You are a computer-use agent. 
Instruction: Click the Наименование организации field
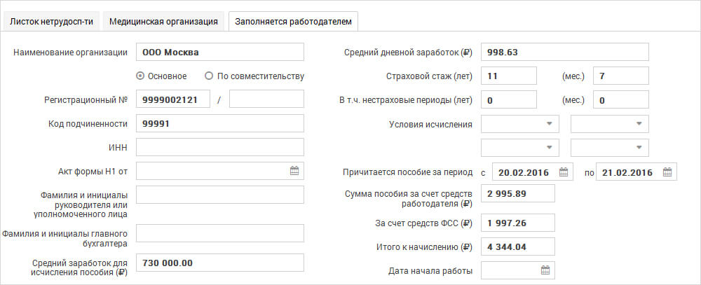click(219, 53)
